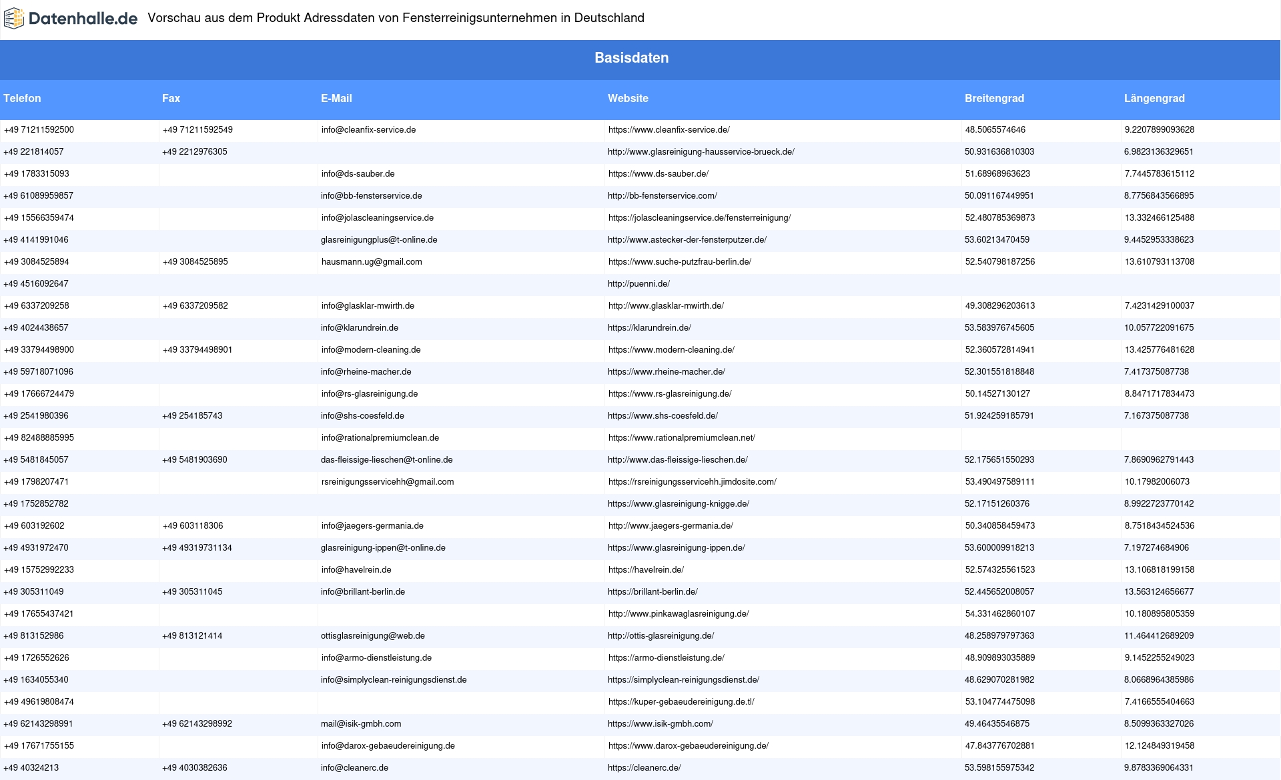Viewport: 1281px width, 780px height.
Task: Click fax +49 33794498901
Action: point(197,350)
